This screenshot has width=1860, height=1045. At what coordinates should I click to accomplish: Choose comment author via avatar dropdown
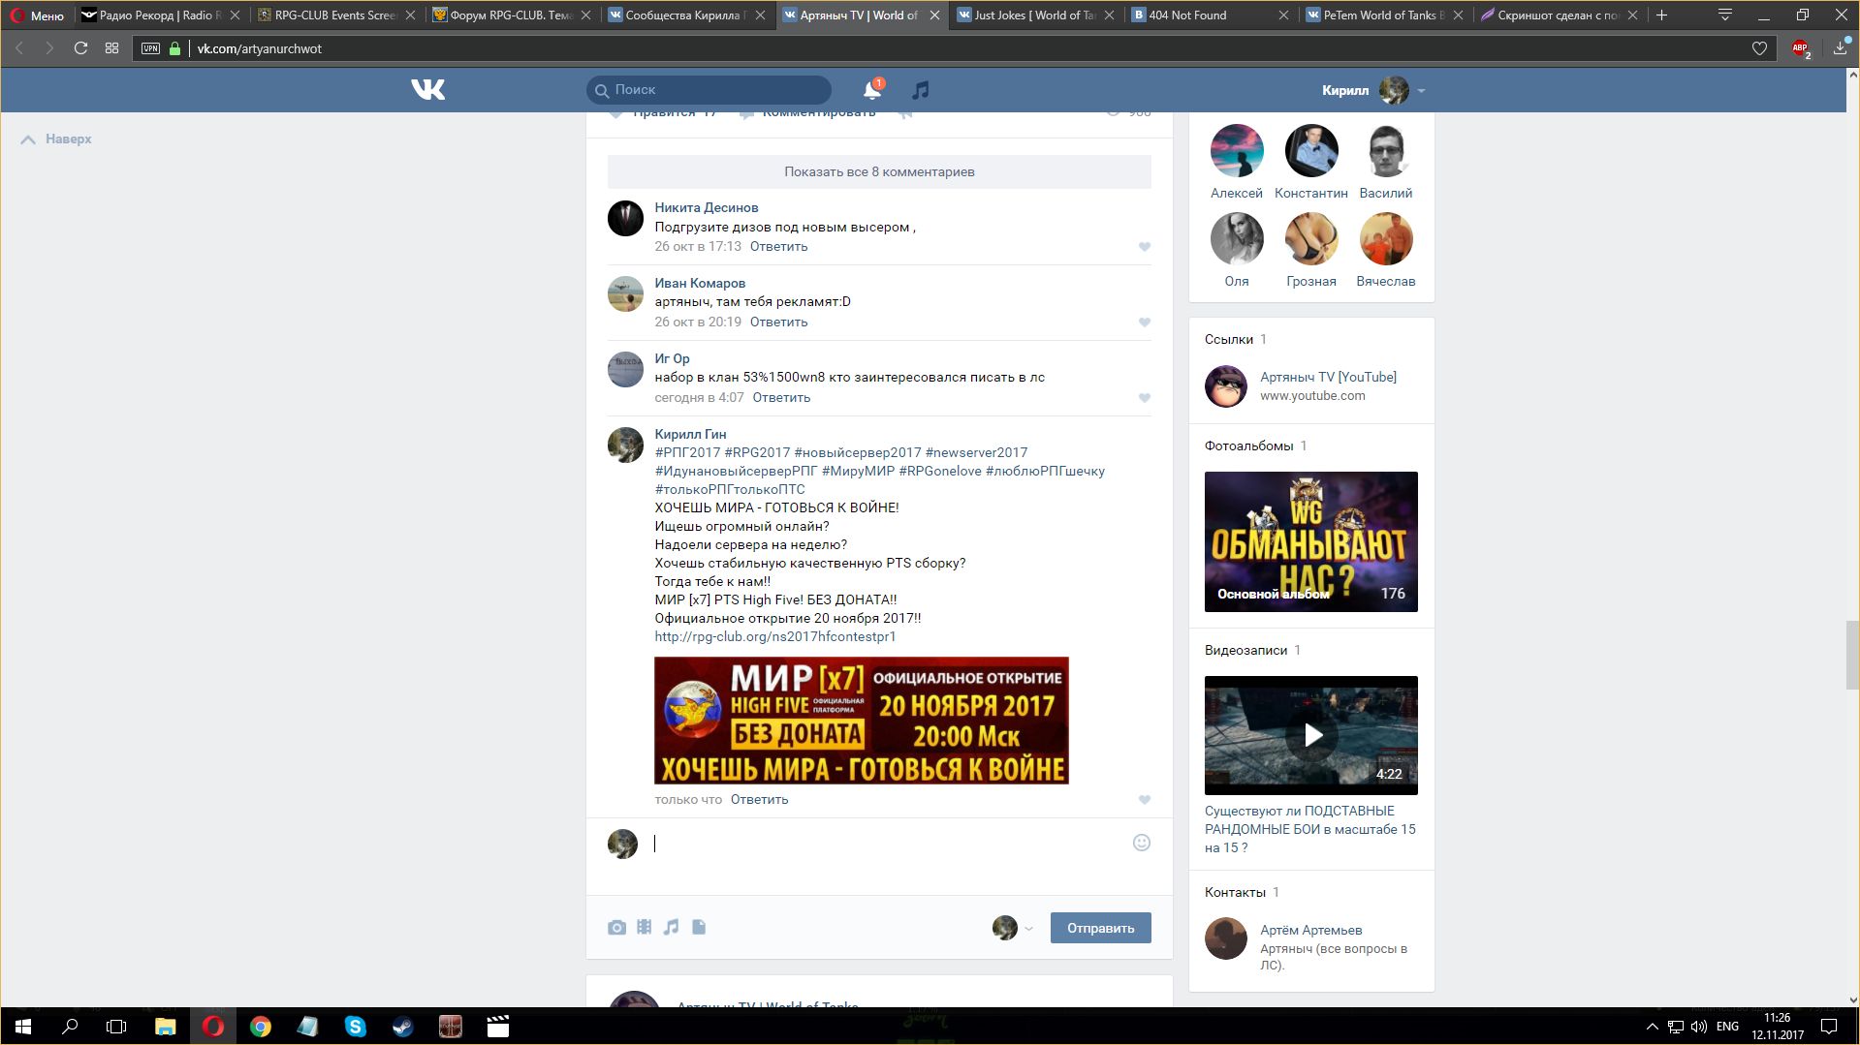1013,928
